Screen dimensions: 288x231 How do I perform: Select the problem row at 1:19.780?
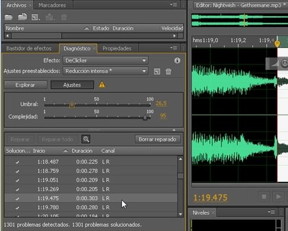91,207
